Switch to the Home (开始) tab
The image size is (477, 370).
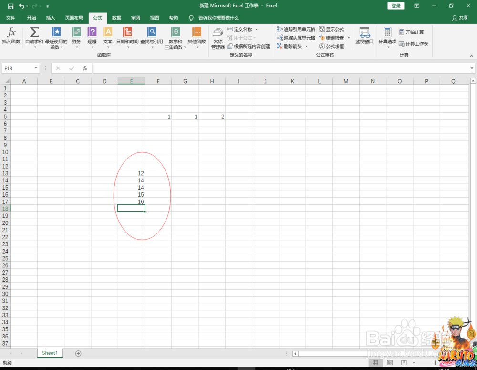(x=31, y=18)
